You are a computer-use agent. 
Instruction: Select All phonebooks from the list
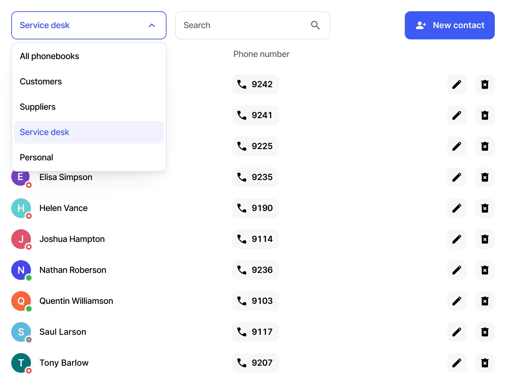coord(89,56)
